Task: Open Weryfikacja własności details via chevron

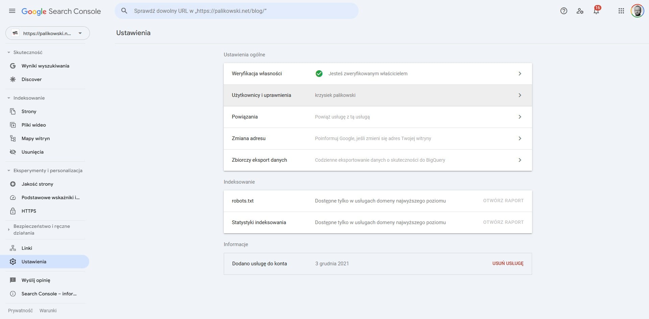Action: [520, 74]
